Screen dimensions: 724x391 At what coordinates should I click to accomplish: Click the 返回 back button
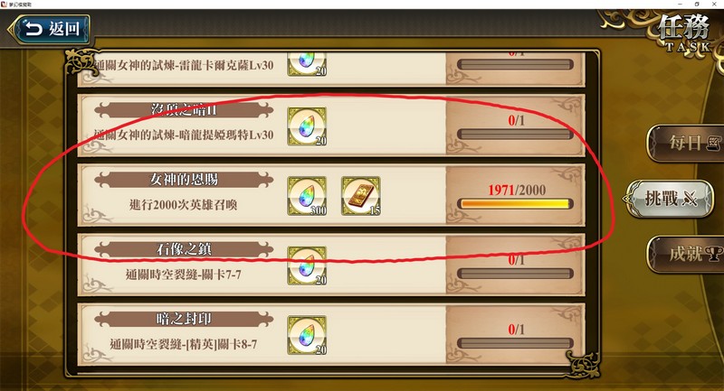coord(49,29)
